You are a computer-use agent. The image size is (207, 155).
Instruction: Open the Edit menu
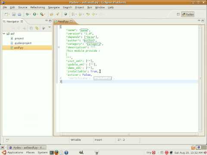click(x=13, y=7)
